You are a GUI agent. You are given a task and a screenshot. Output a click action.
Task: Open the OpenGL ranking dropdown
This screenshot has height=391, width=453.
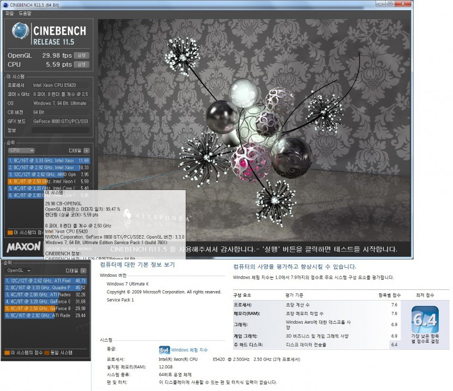(x=18, y=271)
